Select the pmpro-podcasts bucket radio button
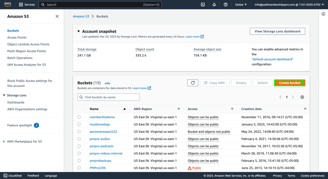 click(x=79, y=146)
